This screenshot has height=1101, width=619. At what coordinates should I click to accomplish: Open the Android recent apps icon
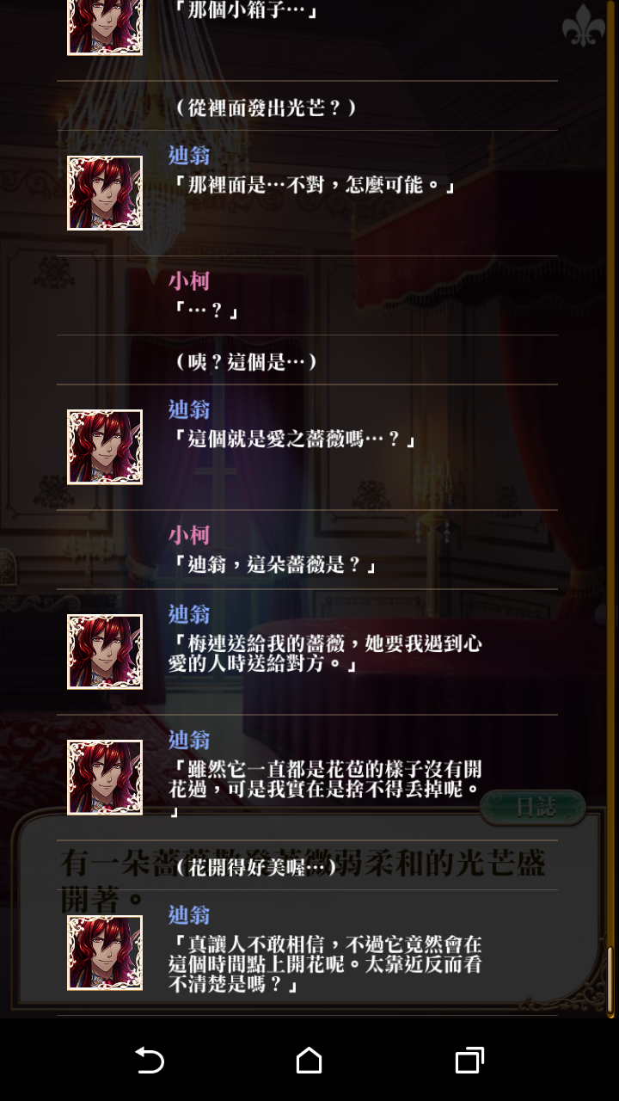[x=469, y=1060]
